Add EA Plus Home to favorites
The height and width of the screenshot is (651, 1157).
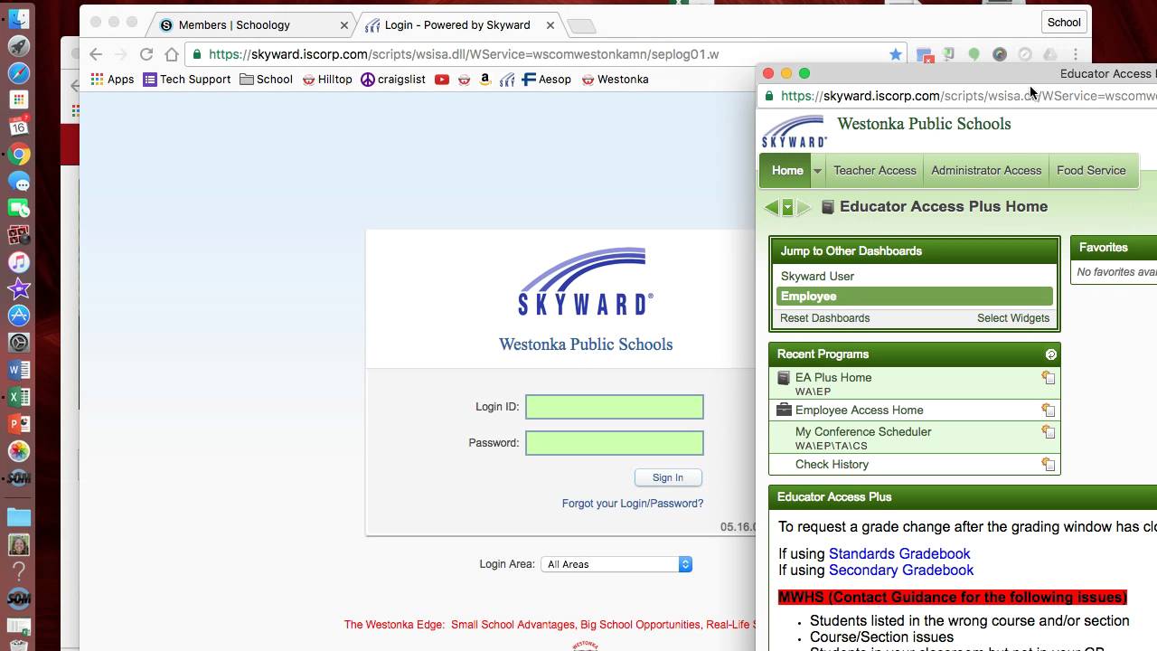(x=1049, y=378)
